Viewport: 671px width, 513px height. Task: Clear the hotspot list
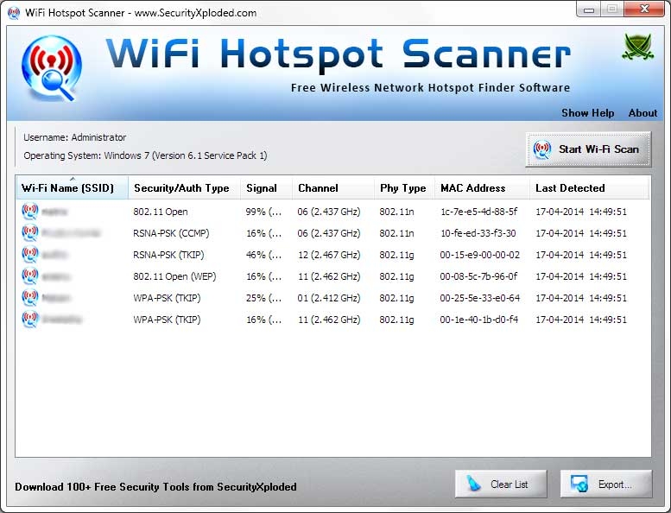(501, 484)
